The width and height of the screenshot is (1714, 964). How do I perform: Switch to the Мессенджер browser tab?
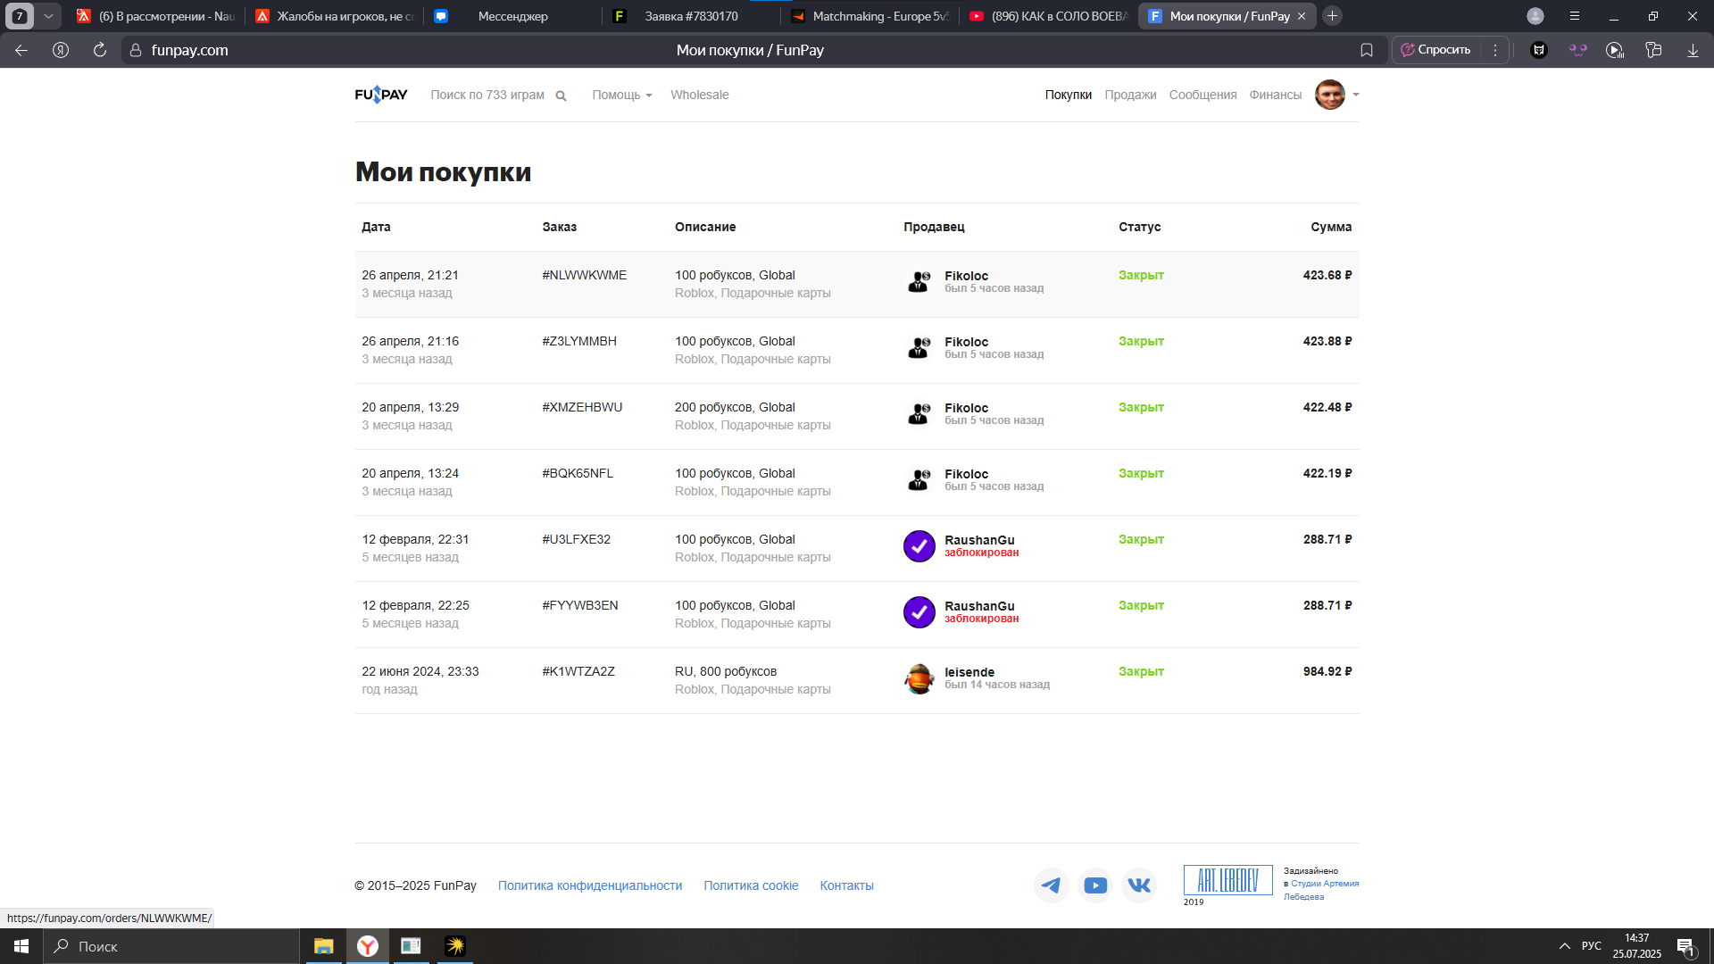click(512, 16)
